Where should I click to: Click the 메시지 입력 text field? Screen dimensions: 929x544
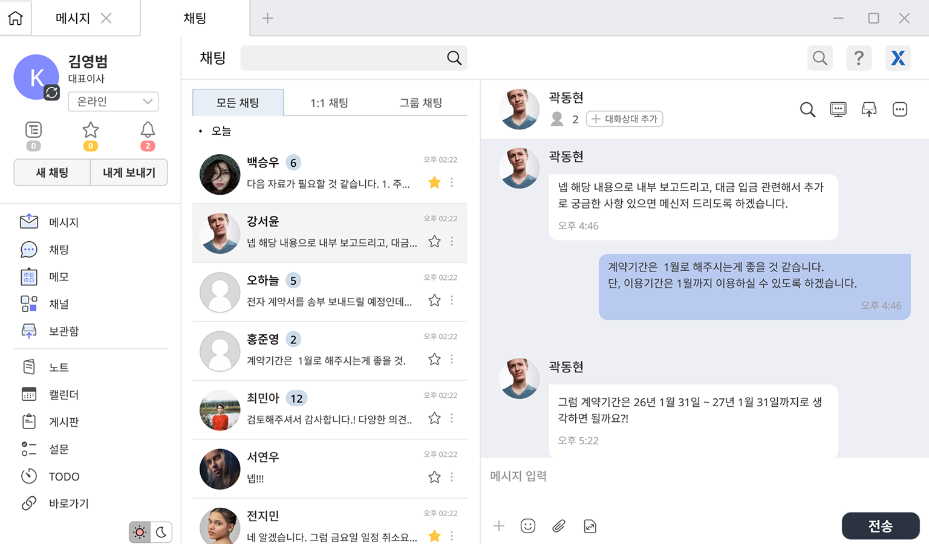(605, 476)
